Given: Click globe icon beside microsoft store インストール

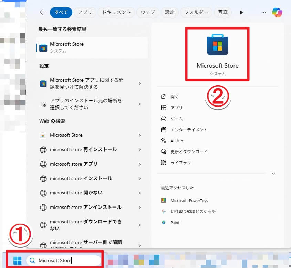Looking at the screenshot, I should 43,179.
